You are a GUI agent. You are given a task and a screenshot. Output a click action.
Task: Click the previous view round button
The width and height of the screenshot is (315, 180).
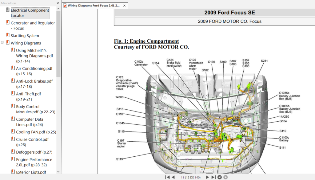(x=220, y=177)
